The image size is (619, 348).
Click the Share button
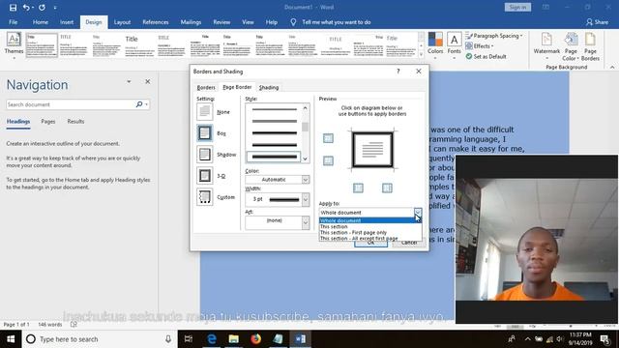[598, 22]
